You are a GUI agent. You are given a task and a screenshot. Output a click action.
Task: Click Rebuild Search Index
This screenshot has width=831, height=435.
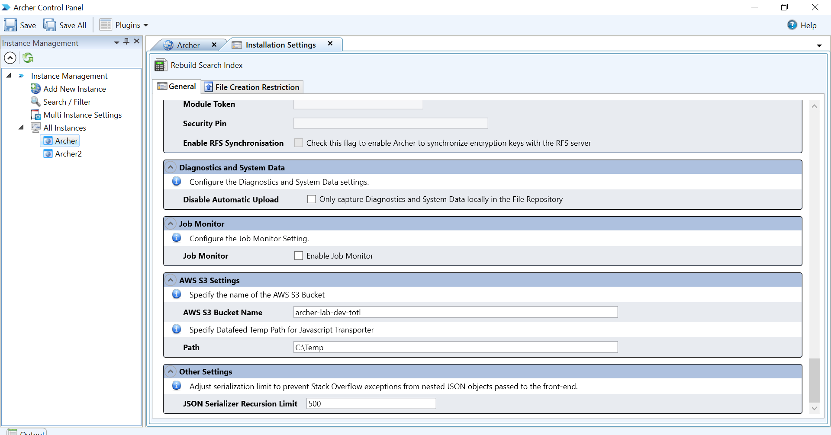click(x=206, y=65)
